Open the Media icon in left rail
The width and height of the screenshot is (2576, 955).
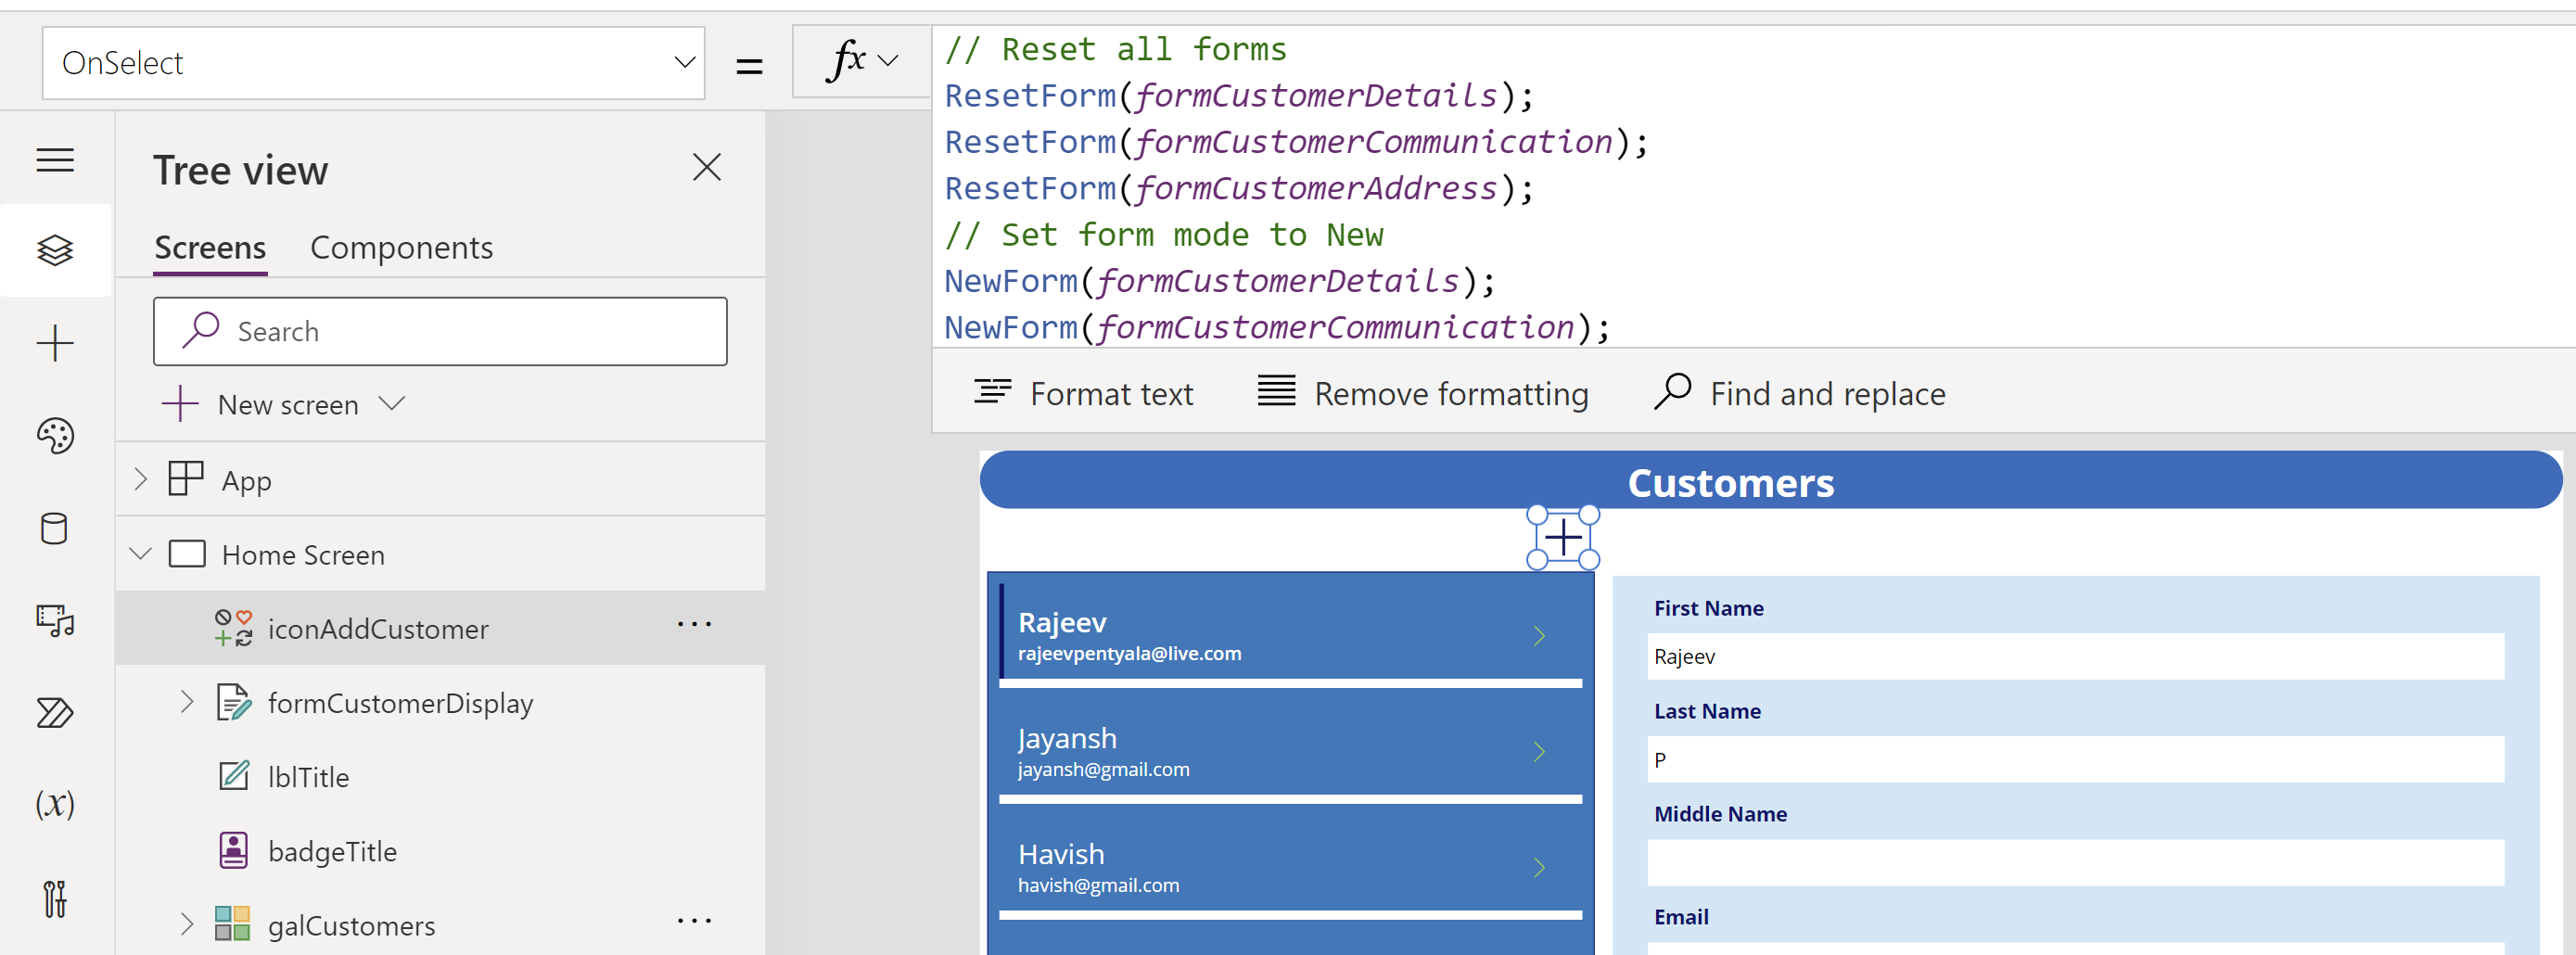tap(55, 620)
